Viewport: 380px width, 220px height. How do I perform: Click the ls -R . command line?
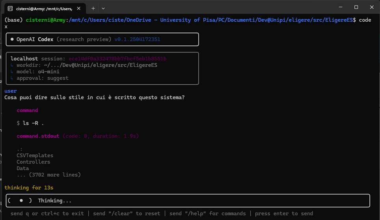[x=30, y=123]
